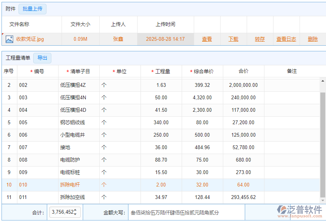Click inside the 合计 amount input field
This screenshot has height=222, width=326.
click(x=62, y=212)
